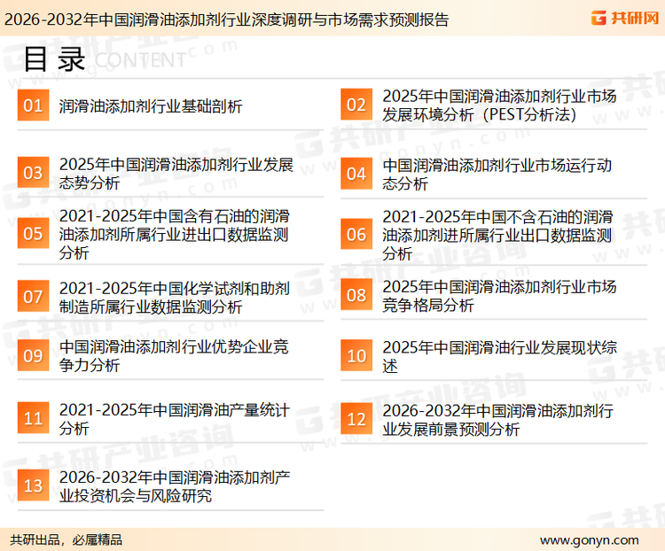Click the orange 03 number badge
The height and width of the screenshot is (551, 665).
pos(33,173)
